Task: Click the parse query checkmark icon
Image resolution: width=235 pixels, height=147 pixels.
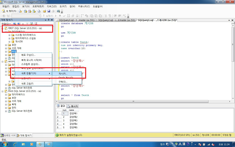Action: [64, 16]
